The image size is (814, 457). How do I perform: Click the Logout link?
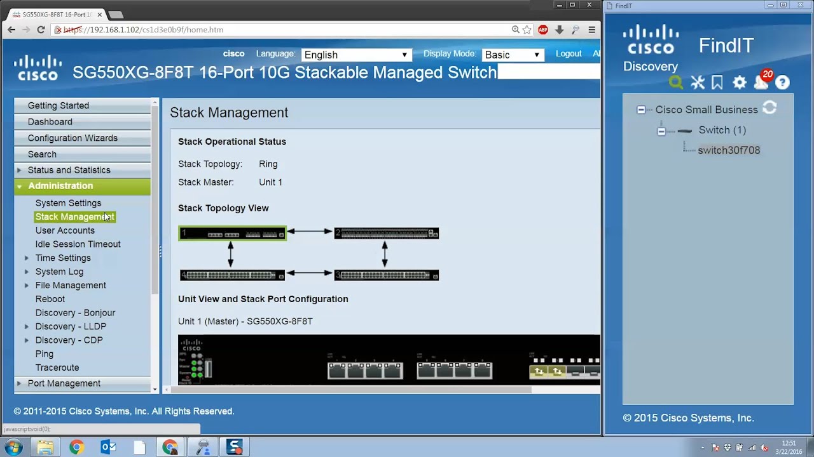click(x=569, y=54)
